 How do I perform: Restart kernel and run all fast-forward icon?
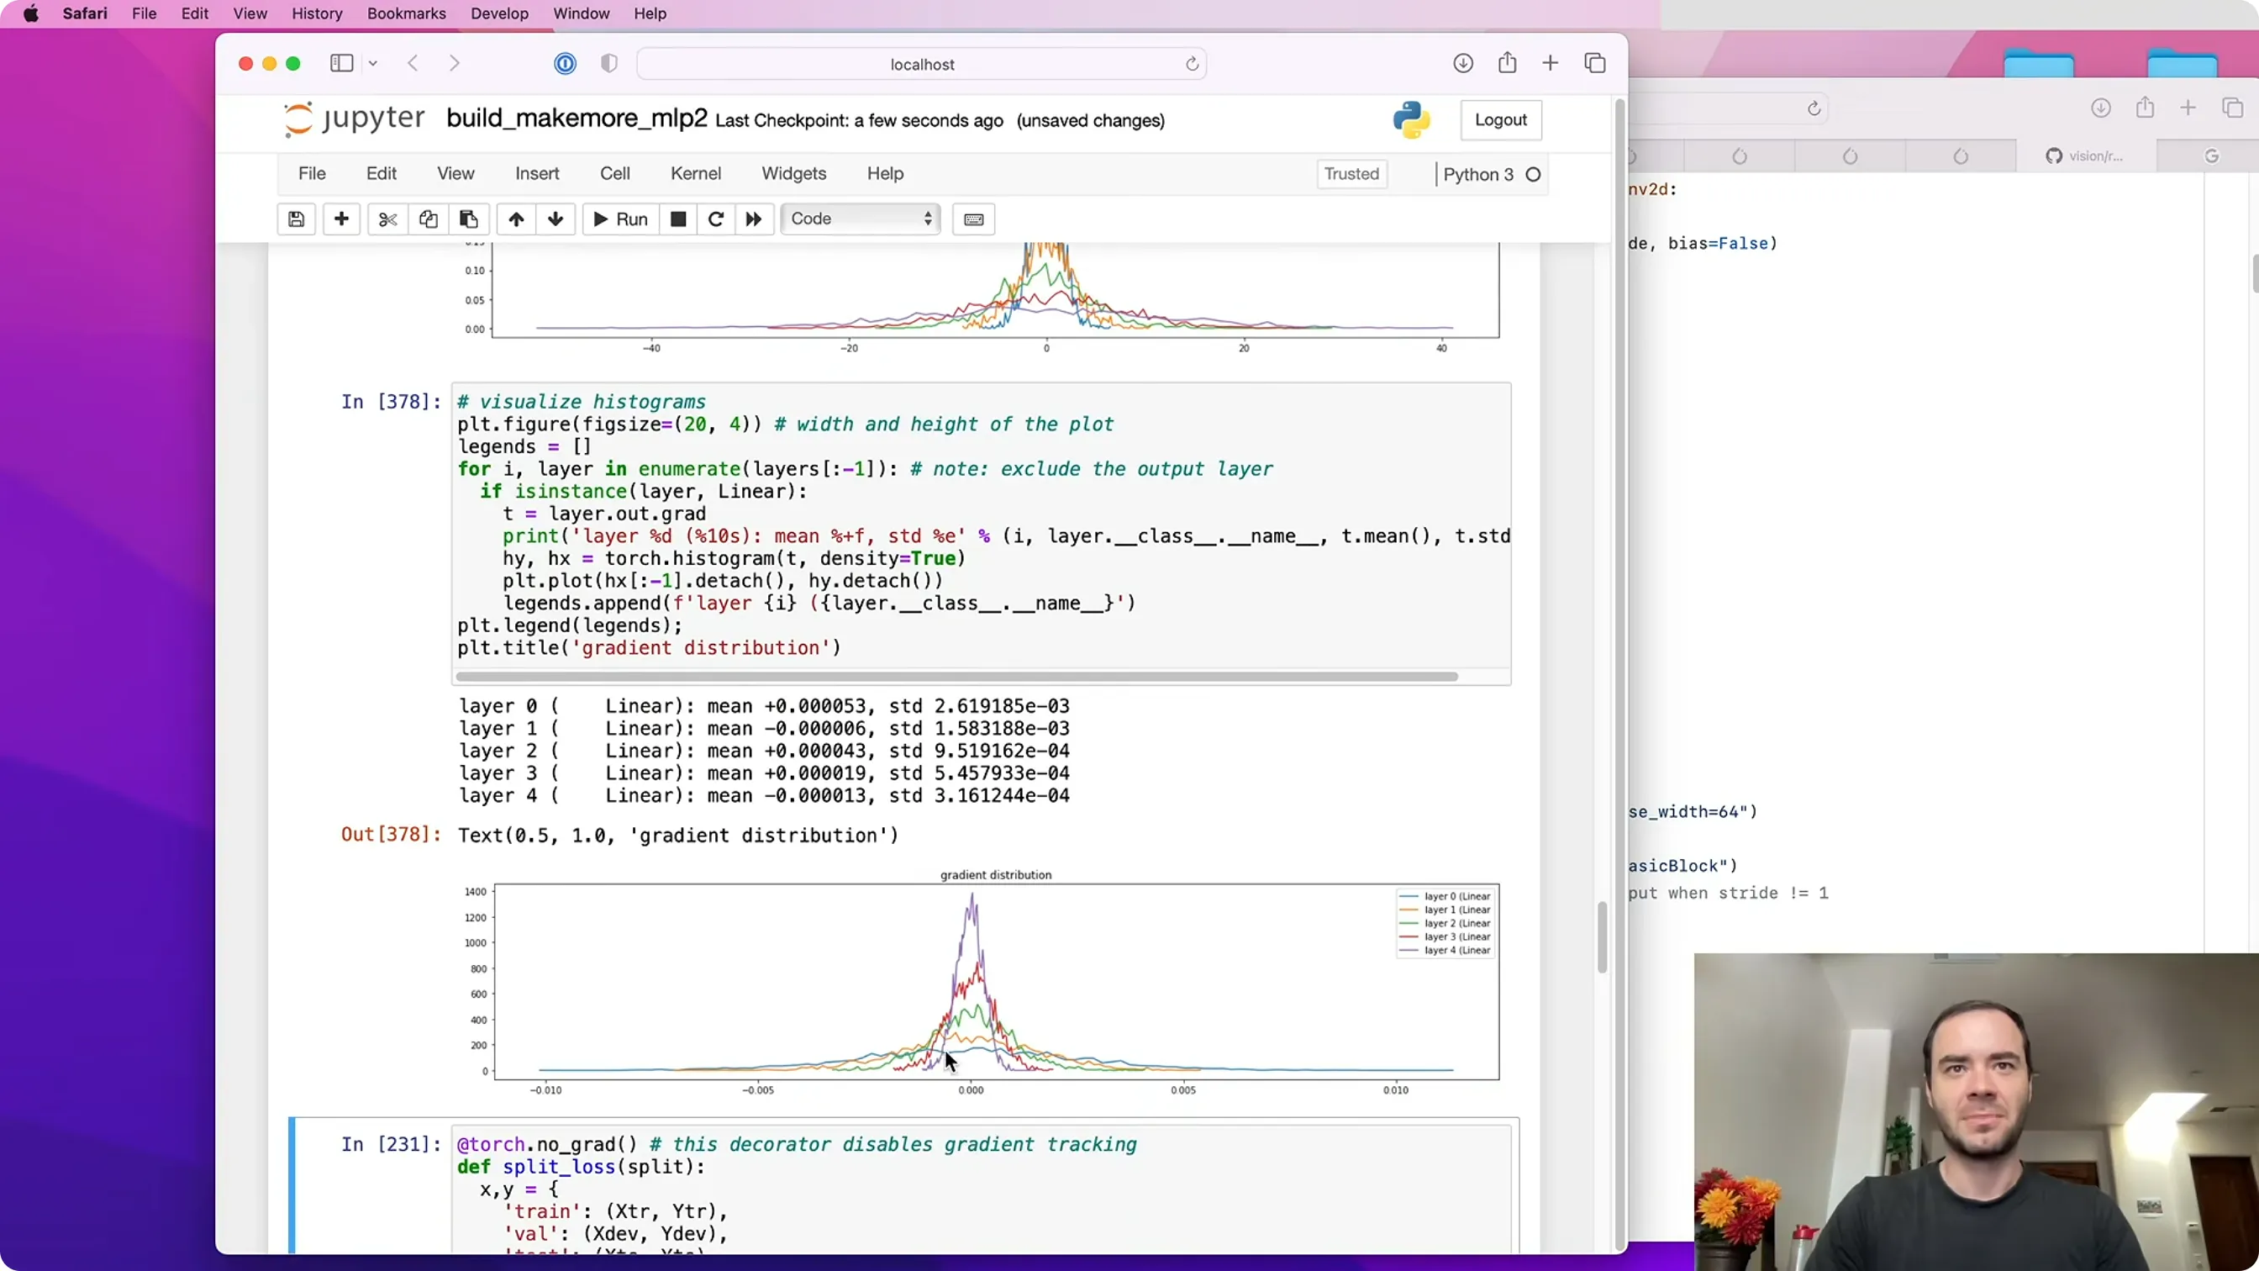click(x=753, y=219)
